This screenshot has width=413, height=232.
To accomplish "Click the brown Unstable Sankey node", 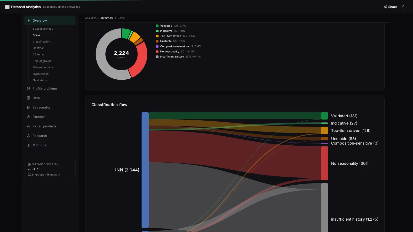I will 324,139.
